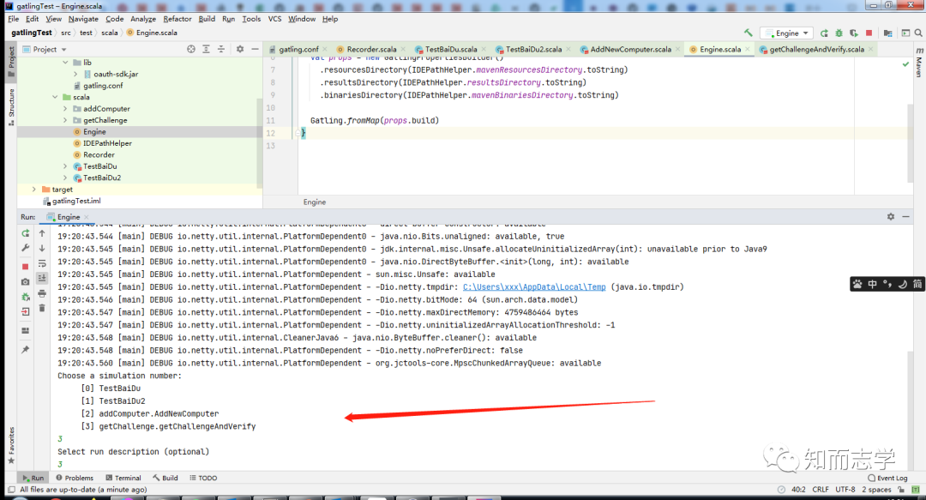Switch to AddNewComputer.scala tab
This screenshot has height=500, width=926.
[x=630, y=49]
